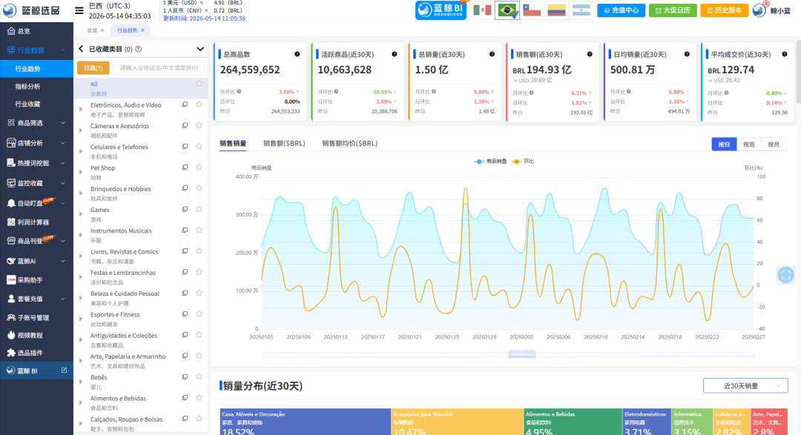This screenshot has width=801, height=435.
Task: Click info icon on 总销量 card
Action: (x=492, y=54)
